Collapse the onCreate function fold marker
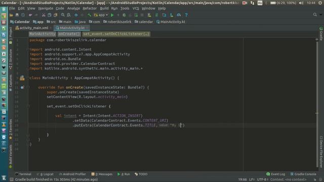 (28, 87)
